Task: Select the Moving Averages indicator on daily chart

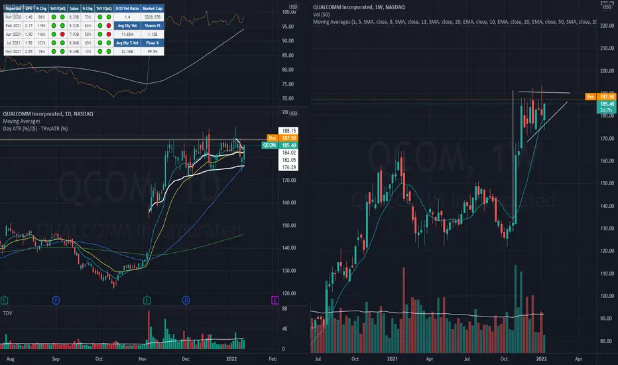Action: click(22, 121)
